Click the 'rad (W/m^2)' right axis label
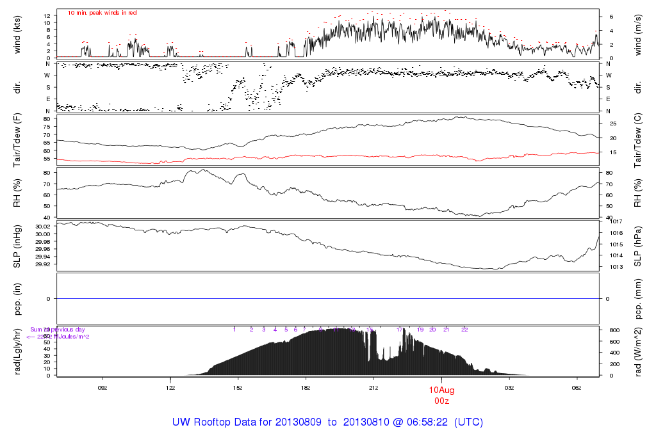Screen dimensions: 656x448 click(x=638, y=351)
